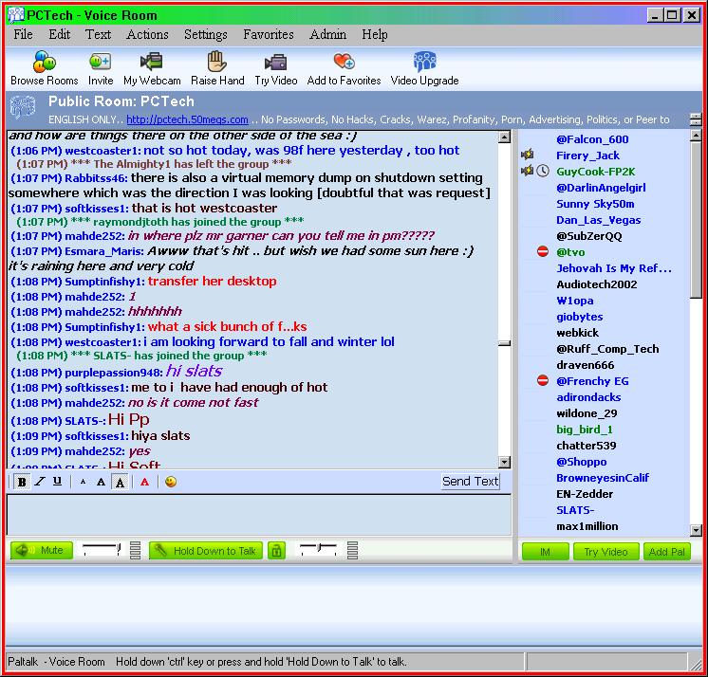Click the PCTech window title bar icon

click(x=16, y=15)
